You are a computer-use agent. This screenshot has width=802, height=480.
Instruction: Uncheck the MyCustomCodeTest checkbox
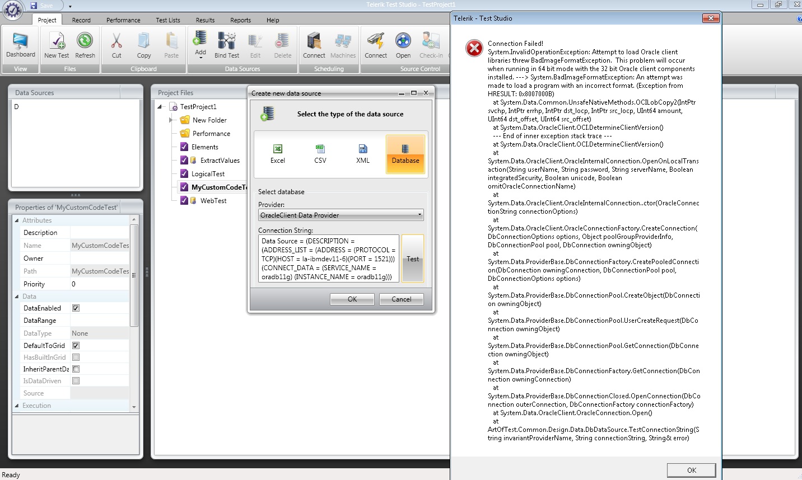point(184,187)
